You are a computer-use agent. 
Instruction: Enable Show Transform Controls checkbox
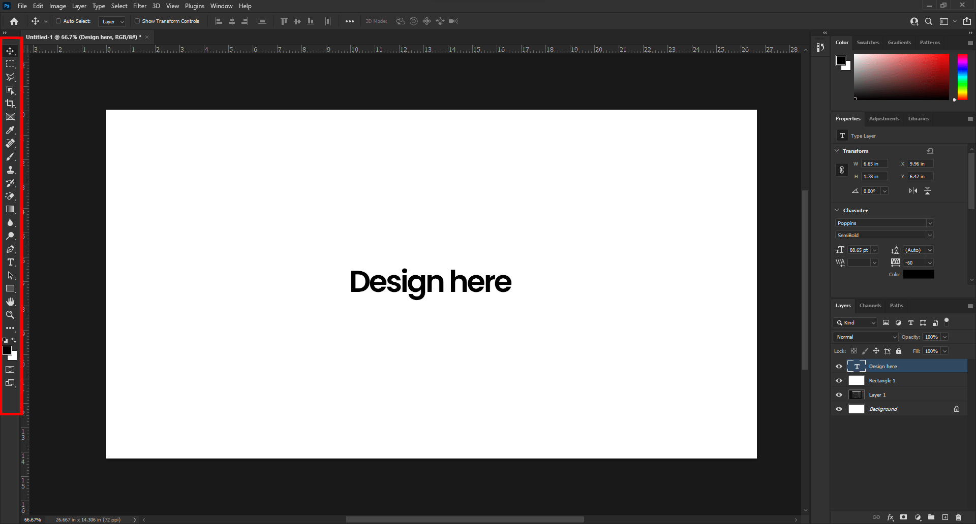click(137, 21)
